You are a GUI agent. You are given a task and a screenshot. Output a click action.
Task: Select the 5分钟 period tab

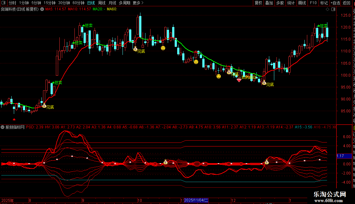point(36,3)
